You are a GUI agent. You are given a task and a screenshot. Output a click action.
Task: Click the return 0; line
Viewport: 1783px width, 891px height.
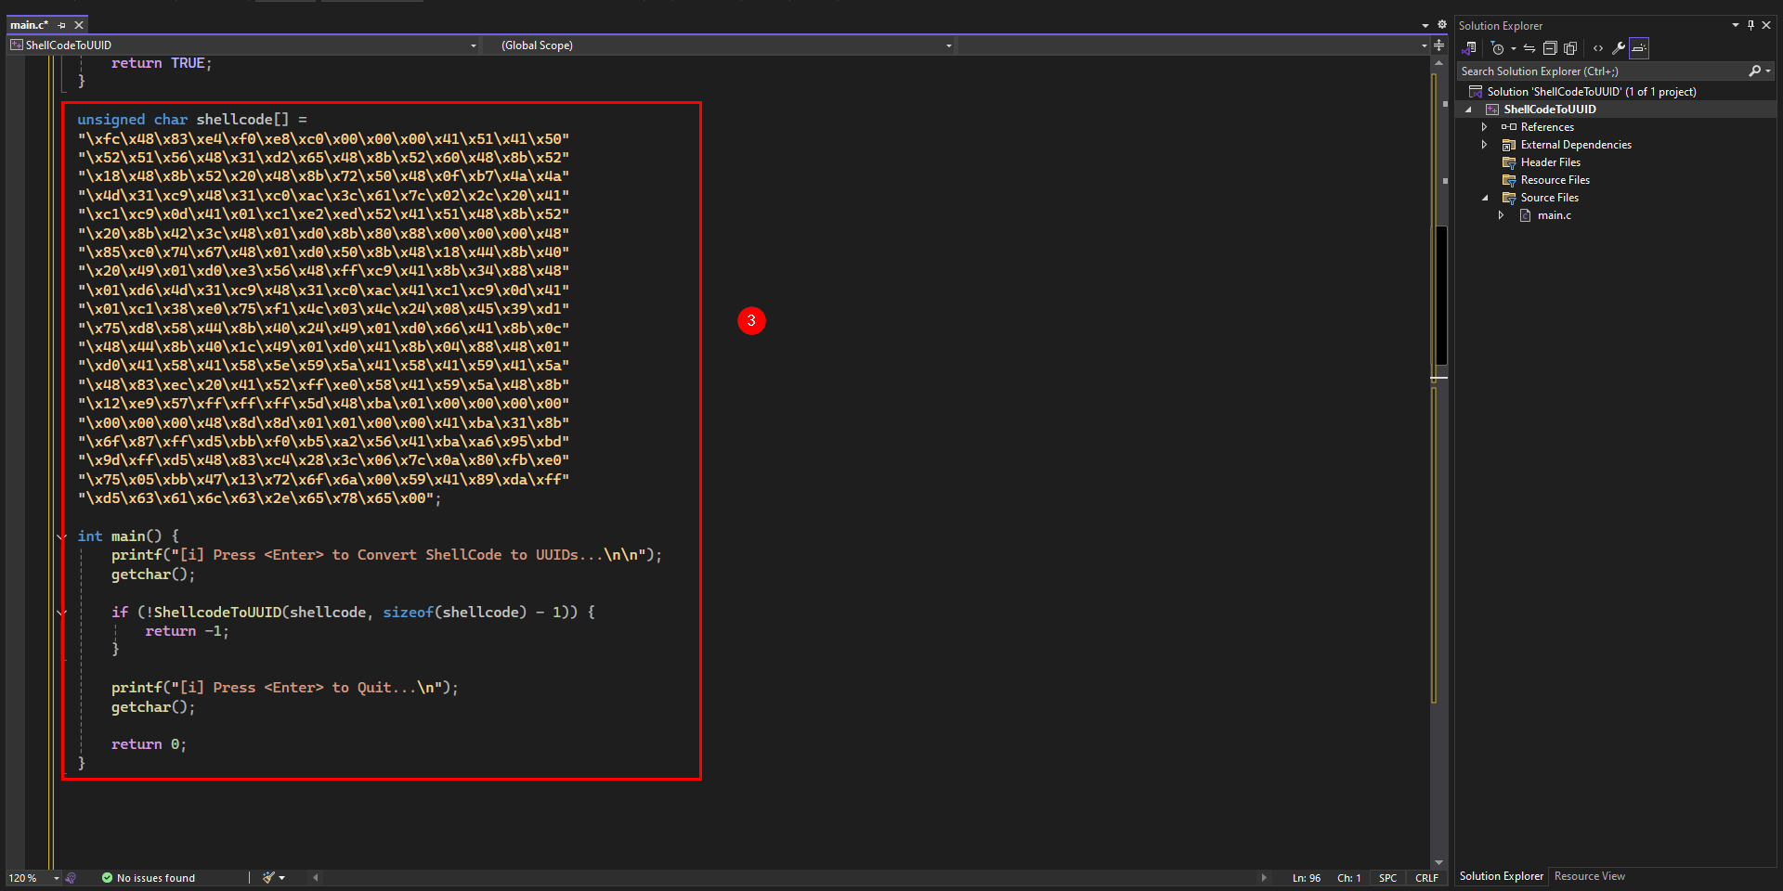pyautogui.click(x=149, y=744)
